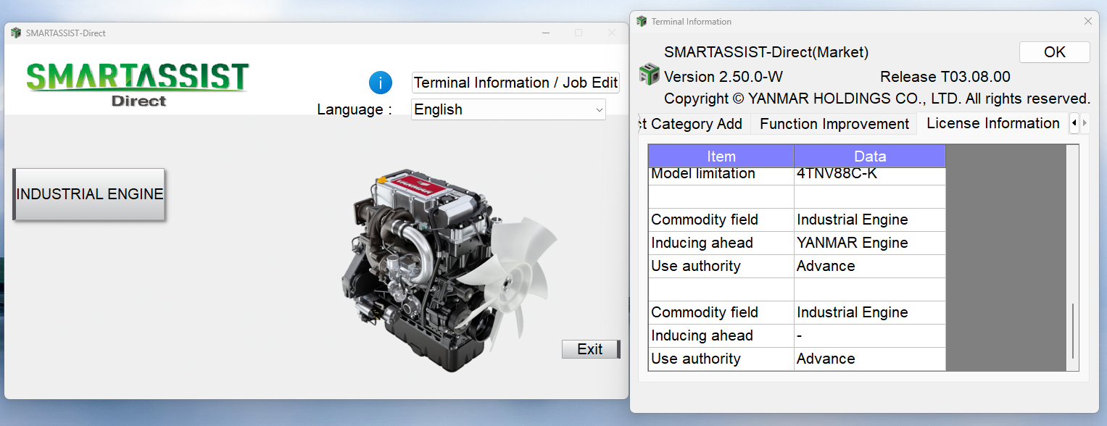Image resolution: width=1107 pixels, height=426 pixels.
Task: Click the app icon in the SMARTASSIST-Direct title bar
Action: tap(16, 33)
